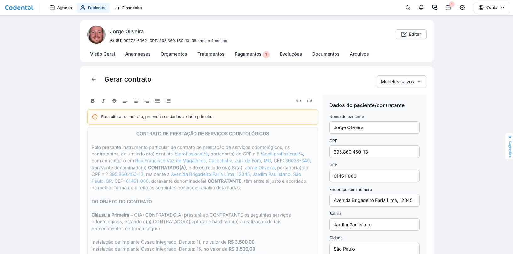
Task: Redo the last edit
Action: [x=309, y=101]
